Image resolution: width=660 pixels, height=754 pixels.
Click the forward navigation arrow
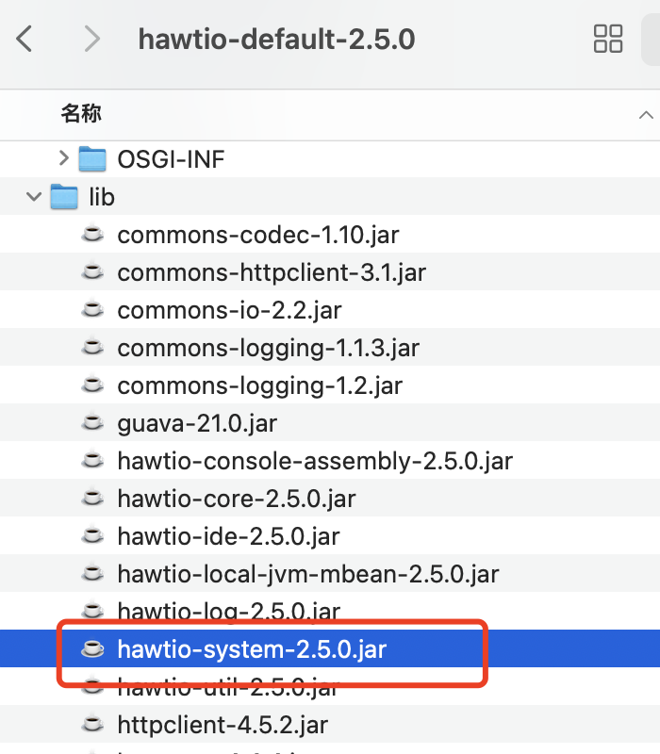91,39
